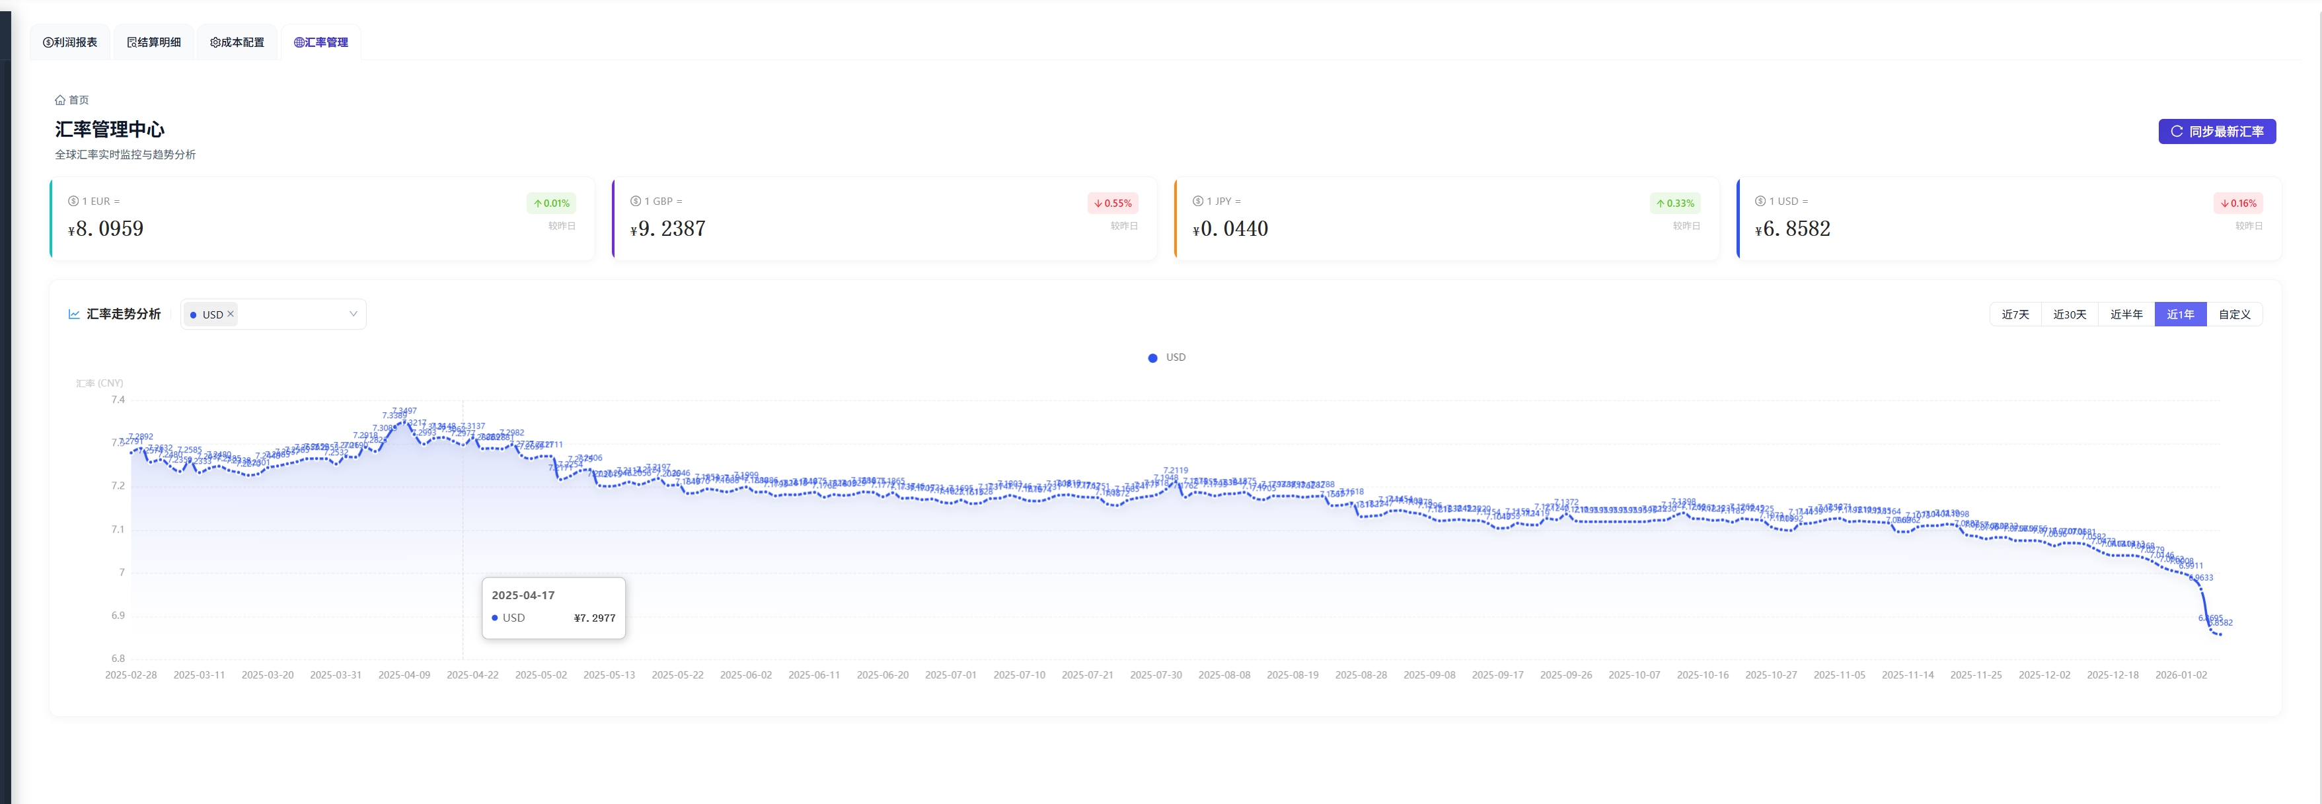Click the 2025-04-17 data point on chart
Screen dimensions: 2322x804
coord(463,445)
